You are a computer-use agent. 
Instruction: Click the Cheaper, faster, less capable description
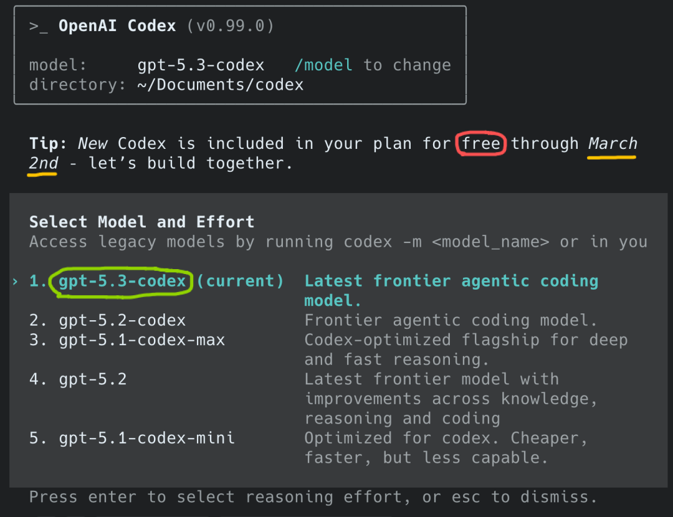click(x=446, y=448)
